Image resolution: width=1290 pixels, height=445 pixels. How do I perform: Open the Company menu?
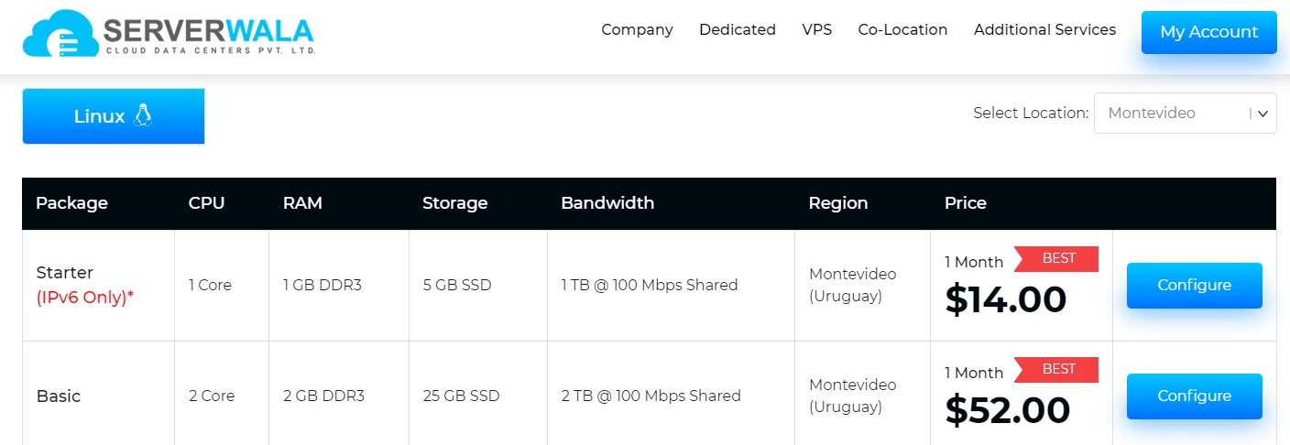point(637,29)
